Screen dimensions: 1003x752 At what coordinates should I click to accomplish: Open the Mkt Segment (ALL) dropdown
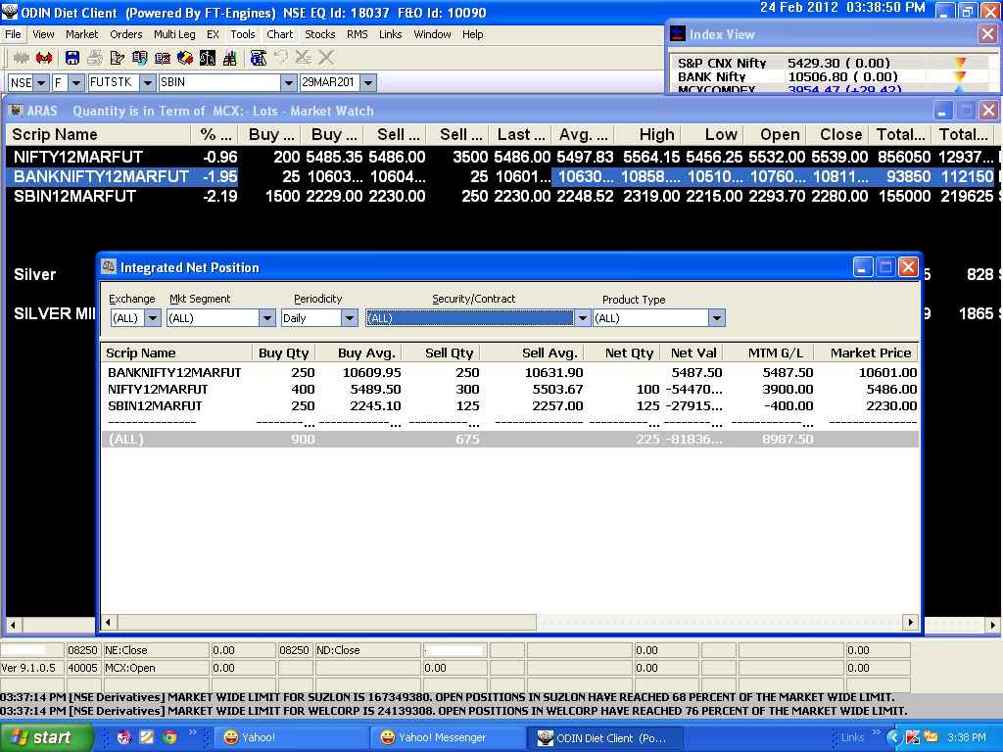(267, 318)
